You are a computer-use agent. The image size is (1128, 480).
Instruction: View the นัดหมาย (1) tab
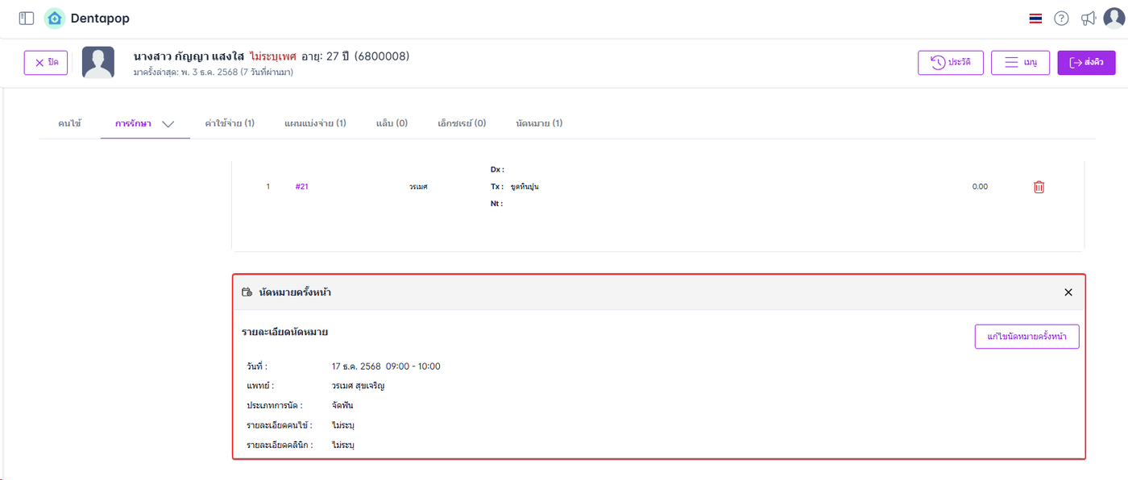pyautogui.click(x=539, y=123)
